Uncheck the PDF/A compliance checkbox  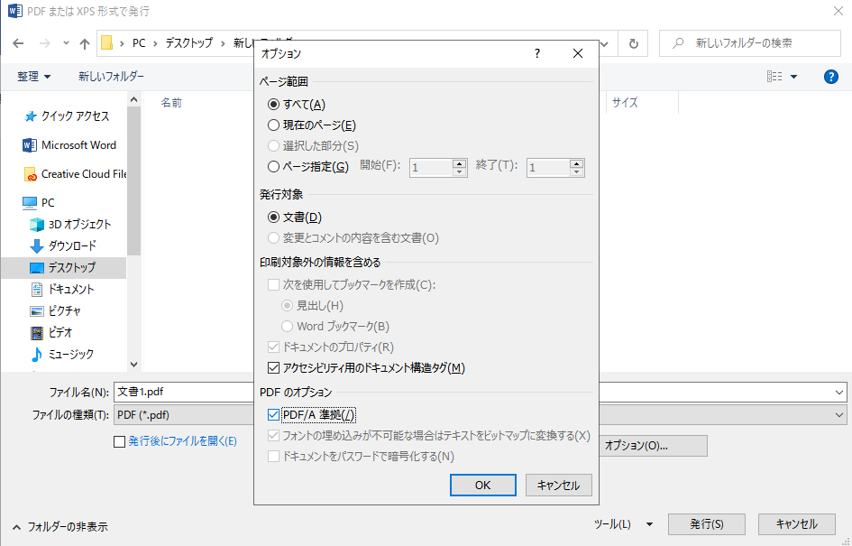click(274, 415)
